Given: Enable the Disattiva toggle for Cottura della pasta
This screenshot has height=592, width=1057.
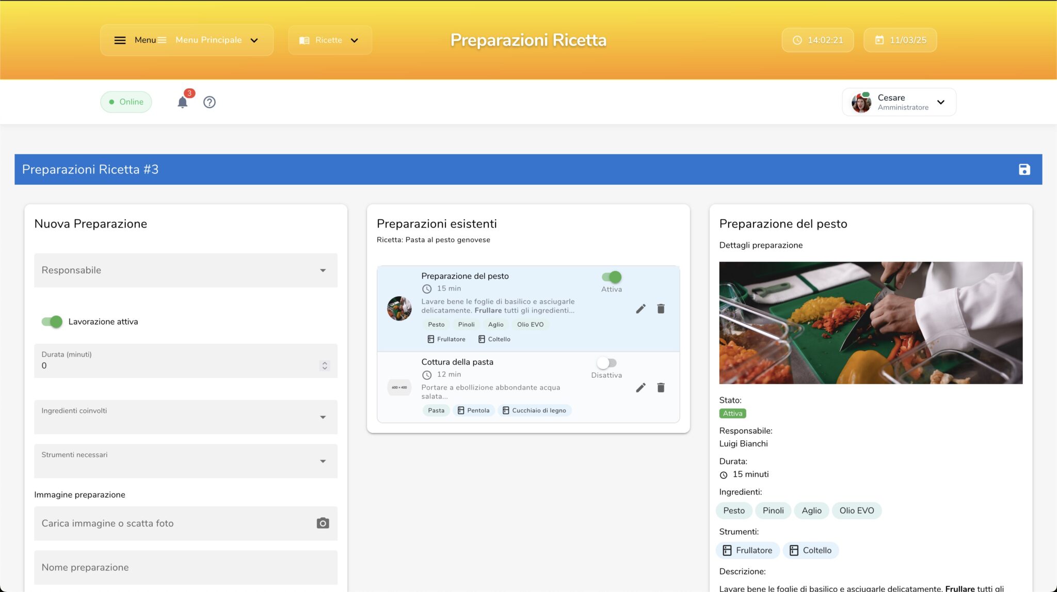Looking at the screenshot, I should [x=606, y=363].
